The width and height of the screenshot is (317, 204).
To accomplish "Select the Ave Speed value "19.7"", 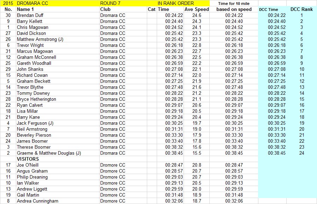I will click(197, 123).
